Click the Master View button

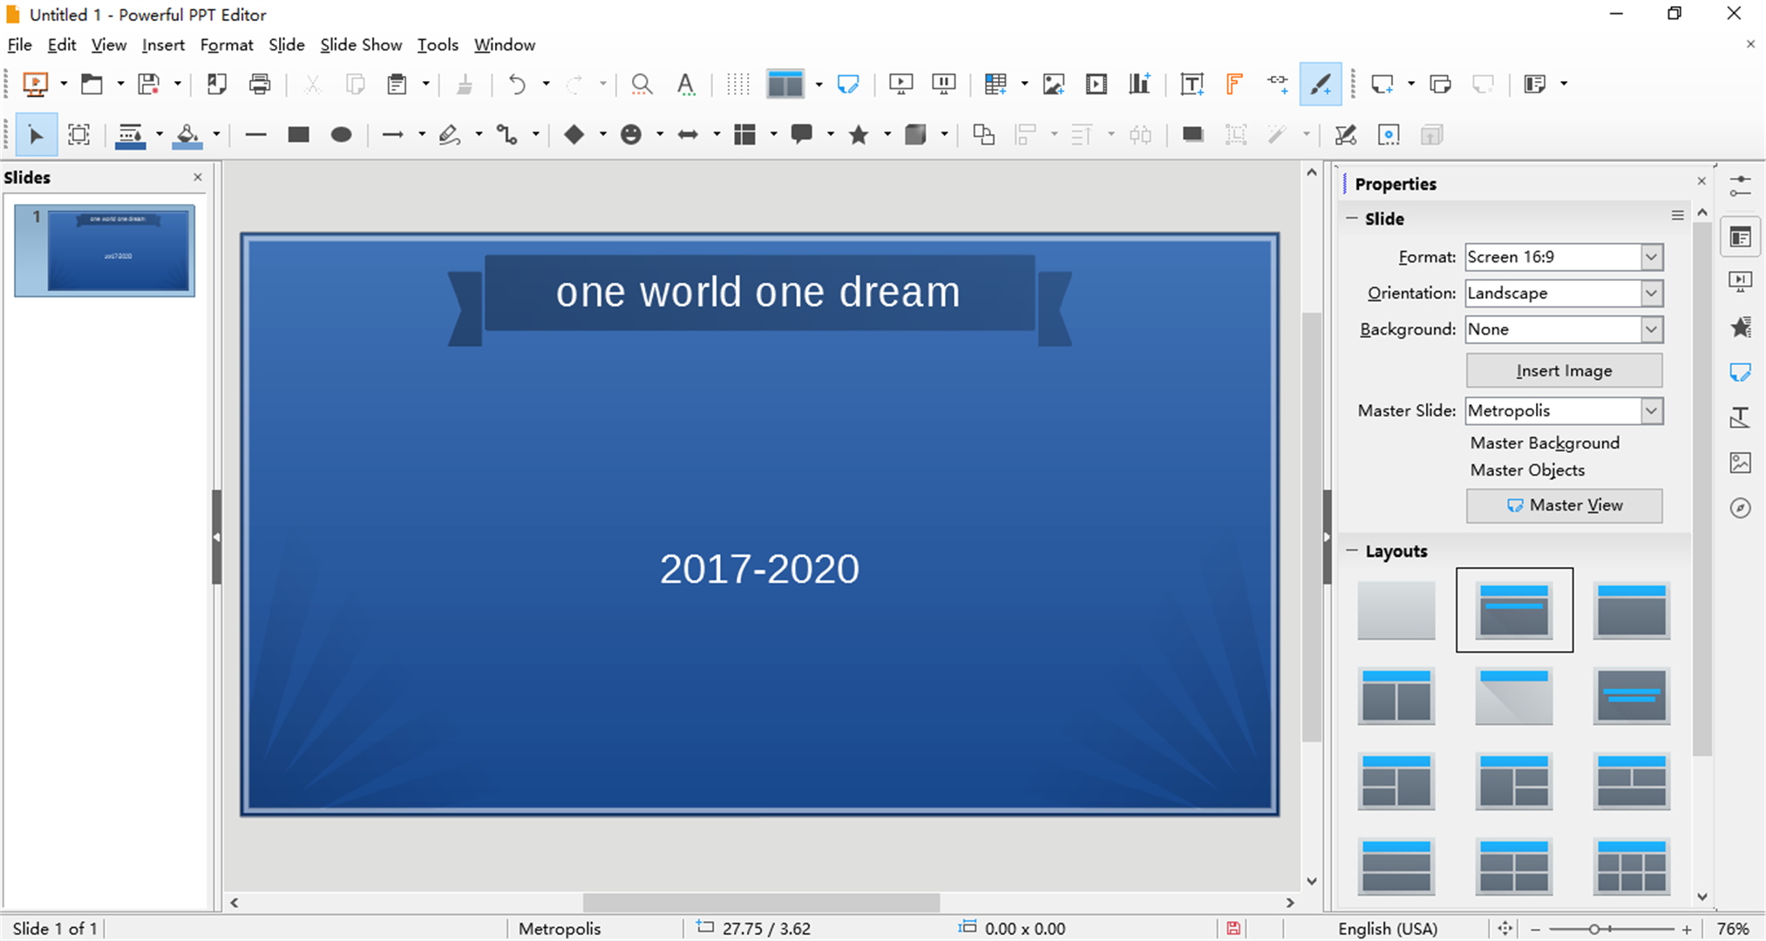click(x=1563, y=505)
